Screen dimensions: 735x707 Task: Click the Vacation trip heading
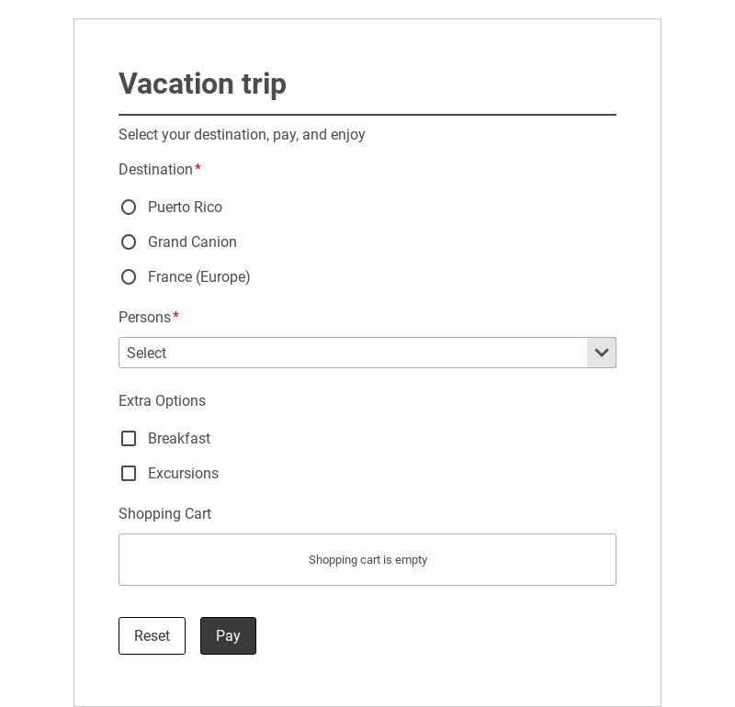coord(202,84)
